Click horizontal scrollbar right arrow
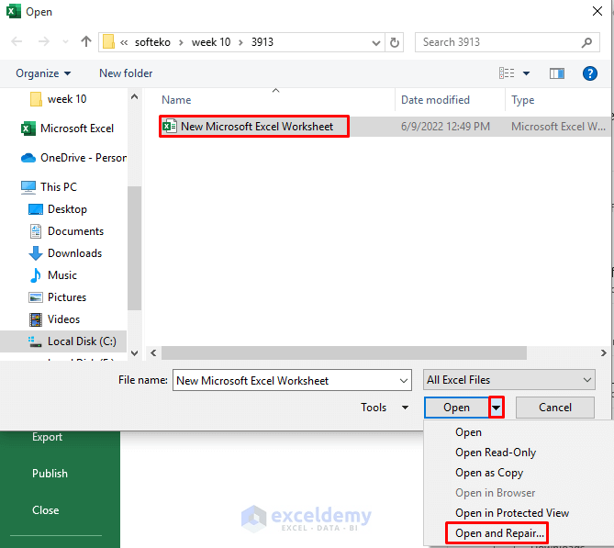This screenshot has height=548, width=614. point(604,352)
